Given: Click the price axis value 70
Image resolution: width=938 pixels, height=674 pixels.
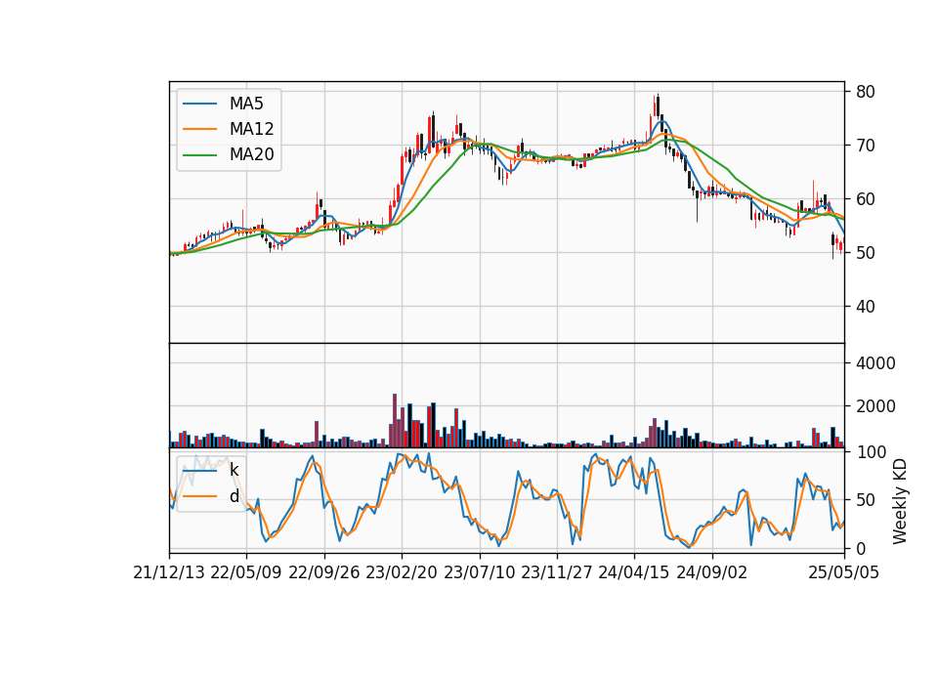Looking at the screenshot, I should [x=866, y=146].
